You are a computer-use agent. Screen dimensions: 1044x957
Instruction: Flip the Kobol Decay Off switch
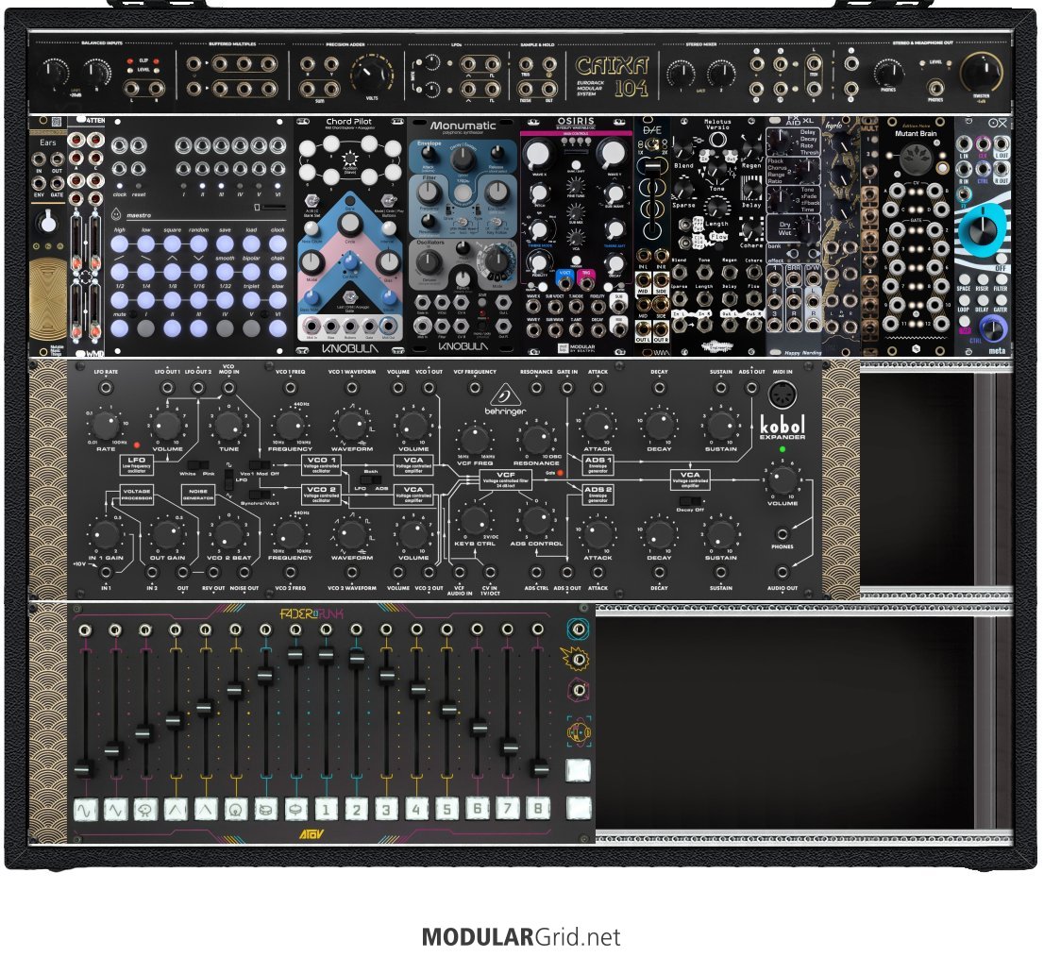coord(689,500)
